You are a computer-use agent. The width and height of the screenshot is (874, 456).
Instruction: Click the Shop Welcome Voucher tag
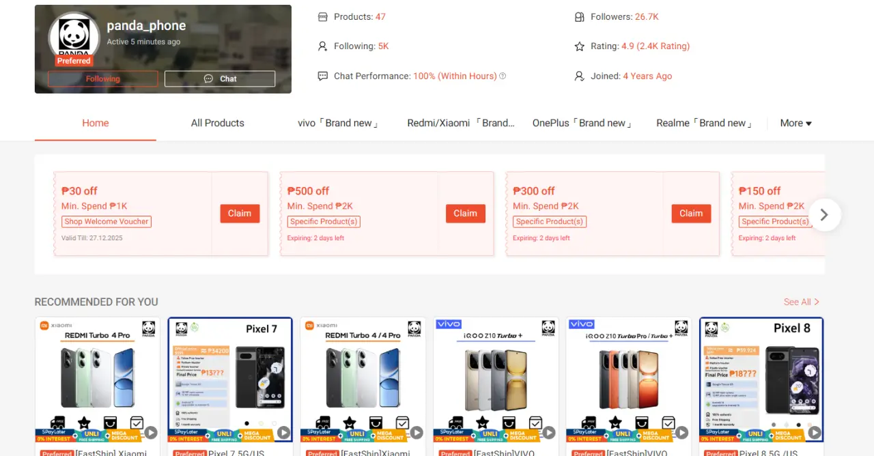[x=107, y=222]
